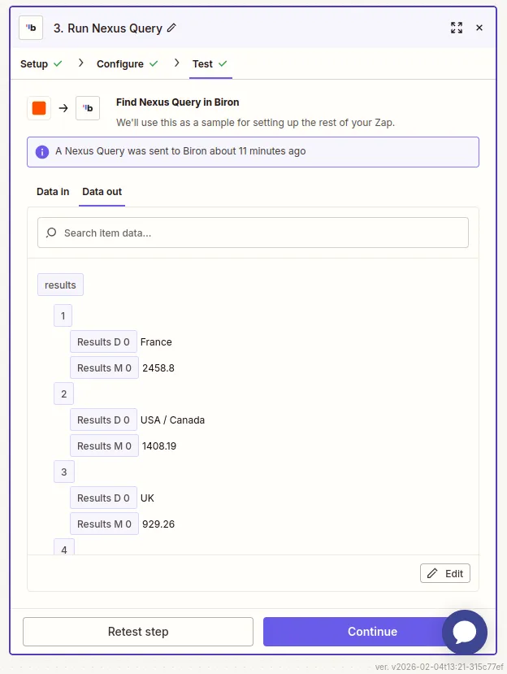Click the pencil icon to rename the step
The width and height of the screenshot is (507, 674).
(x=171, y=27)
